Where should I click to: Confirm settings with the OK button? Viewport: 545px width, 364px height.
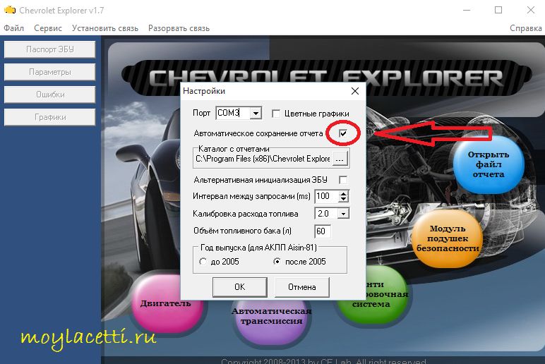(240, 287)
